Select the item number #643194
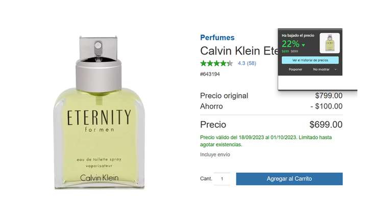 tap(210, 74)
